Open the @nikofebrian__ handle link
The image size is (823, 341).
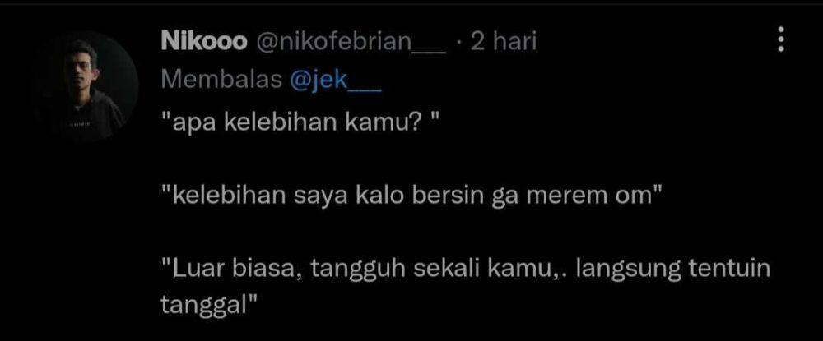[351, 42]
